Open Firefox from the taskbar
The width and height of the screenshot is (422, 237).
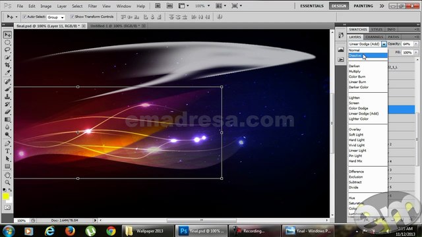(70, 231)
